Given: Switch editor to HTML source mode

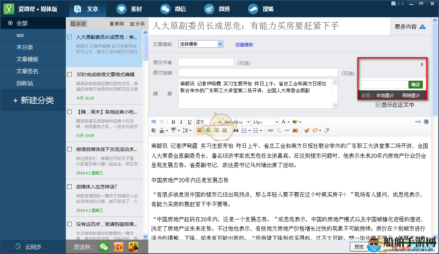Looking at the screenshot, I should tap(418, 122).
